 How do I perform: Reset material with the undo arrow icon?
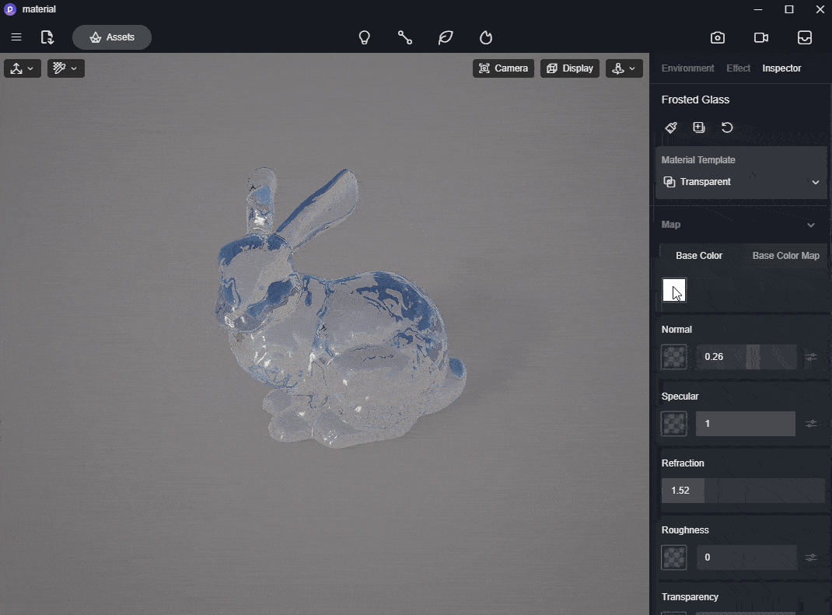pos(727,128)
